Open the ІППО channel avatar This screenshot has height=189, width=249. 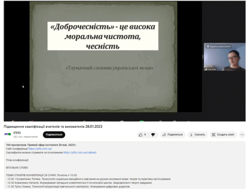7,134
